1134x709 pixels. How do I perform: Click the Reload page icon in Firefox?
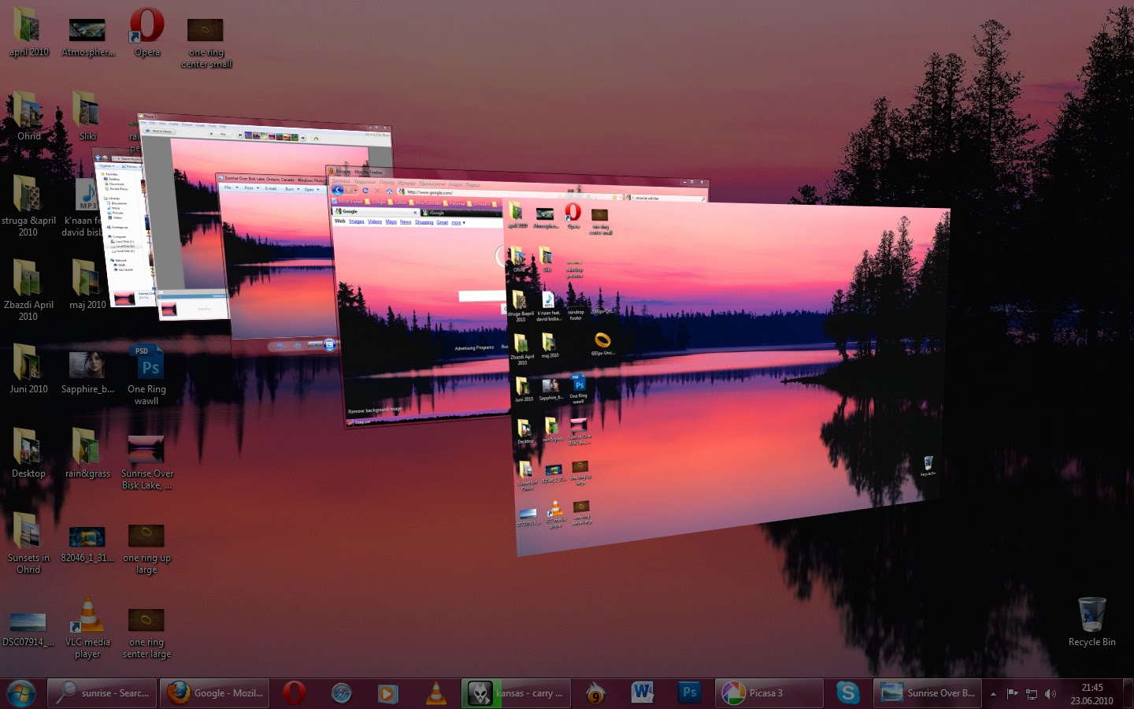365,190
